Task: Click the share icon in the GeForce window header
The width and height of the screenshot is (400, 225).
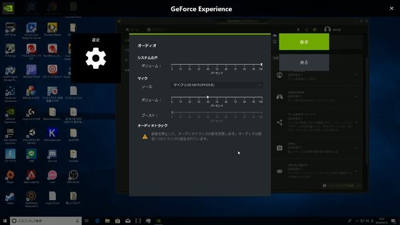Action: [306, 29]
